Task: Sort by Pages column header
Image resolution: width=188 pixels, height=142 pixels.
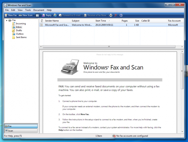Action: pyautogui.click(x=124, y=21)
